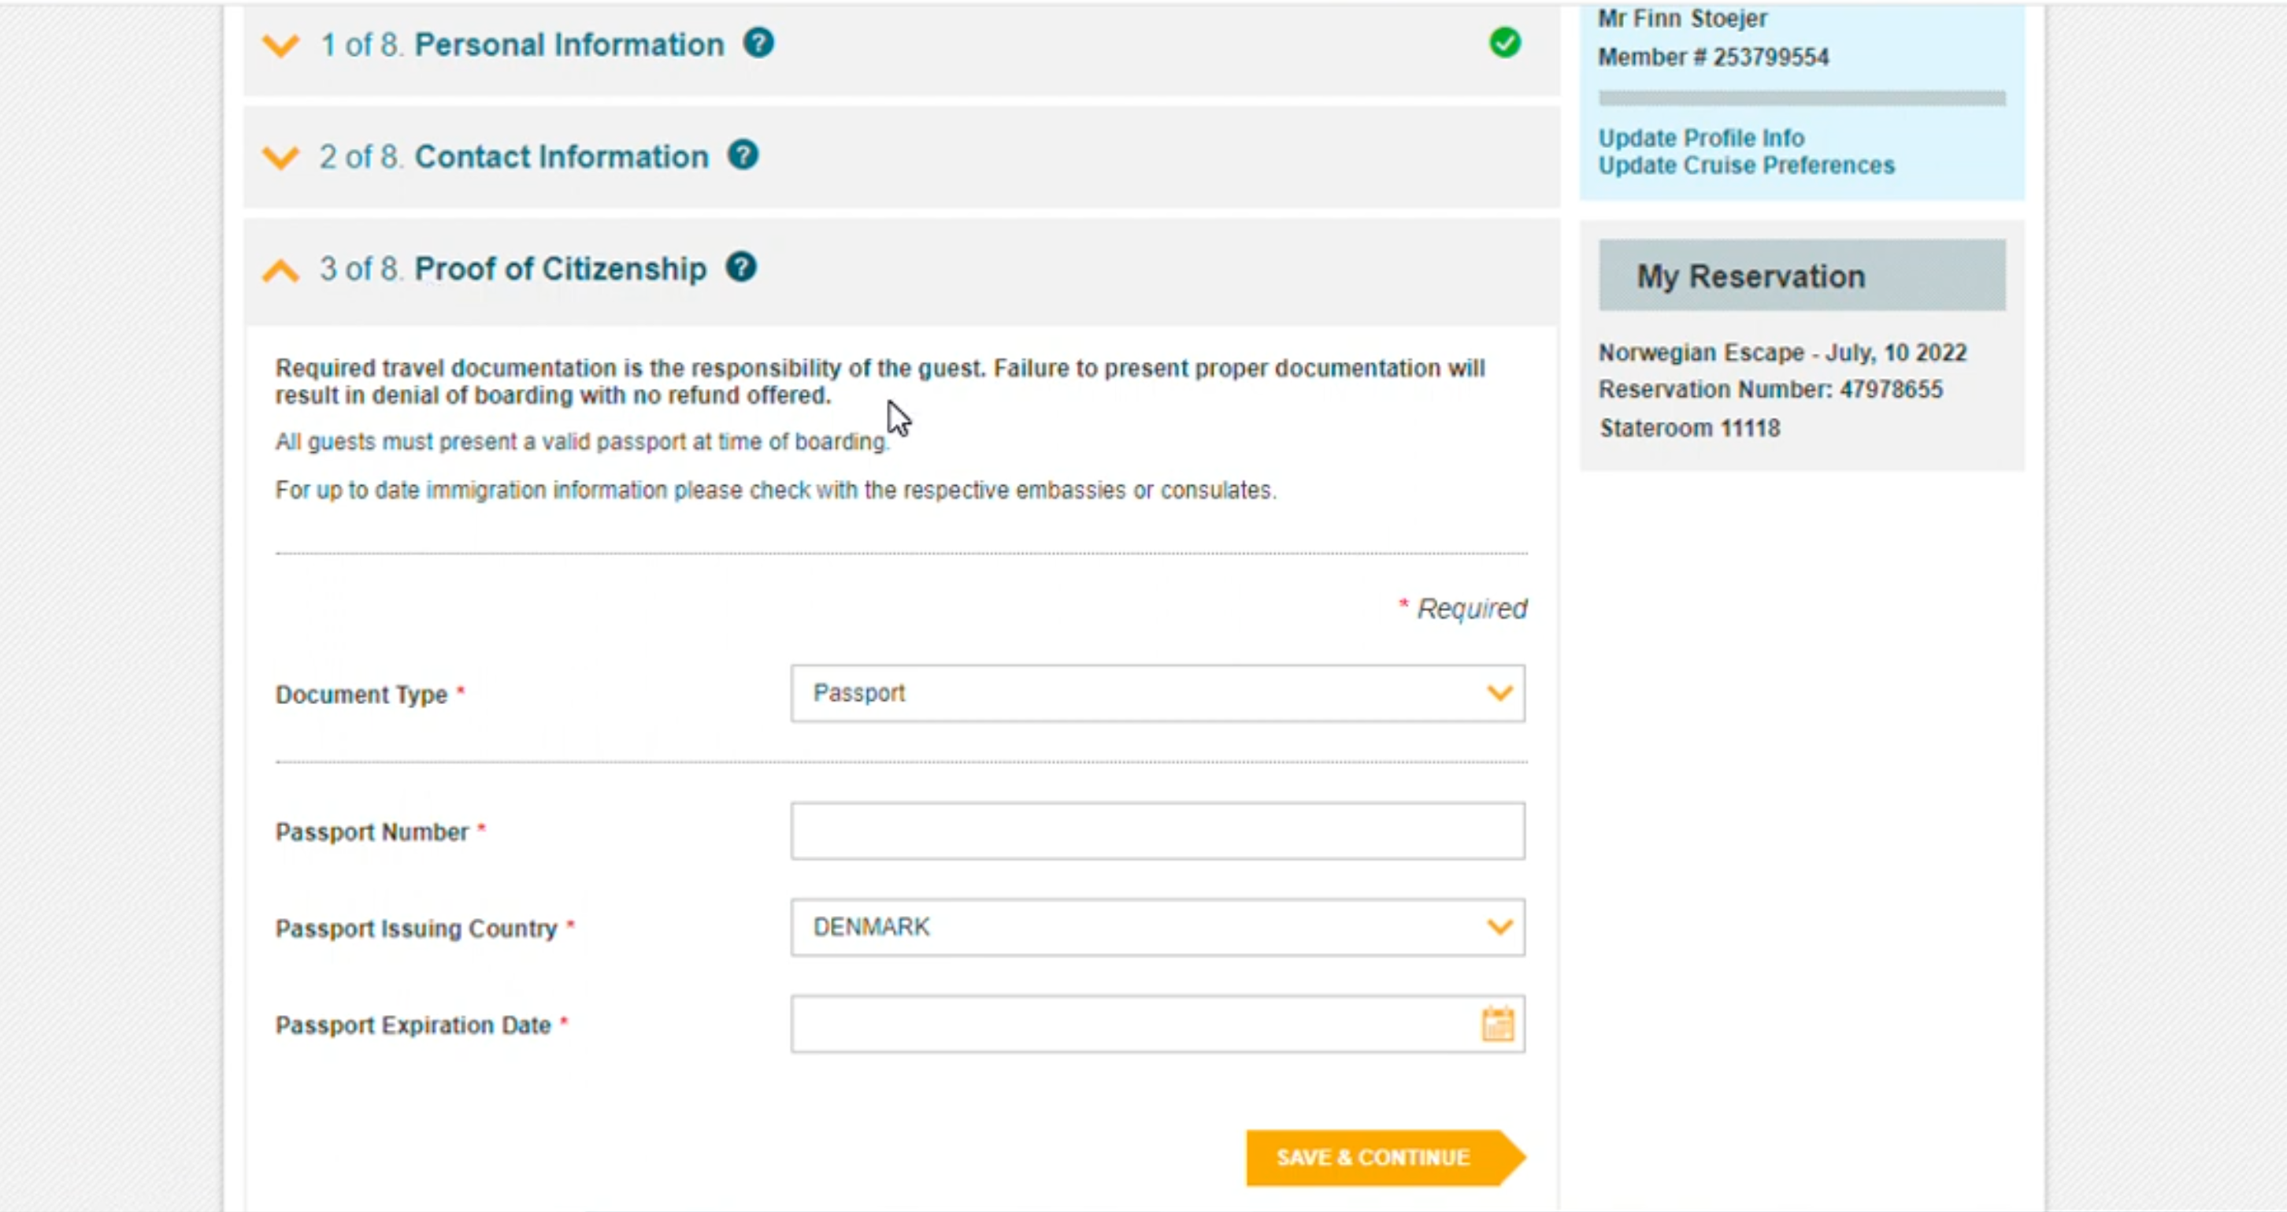The width and height of the screenshot is (2287, 1212).
Task: Expand section 2 Contact Information chevron
Action: tap(280, 158)
